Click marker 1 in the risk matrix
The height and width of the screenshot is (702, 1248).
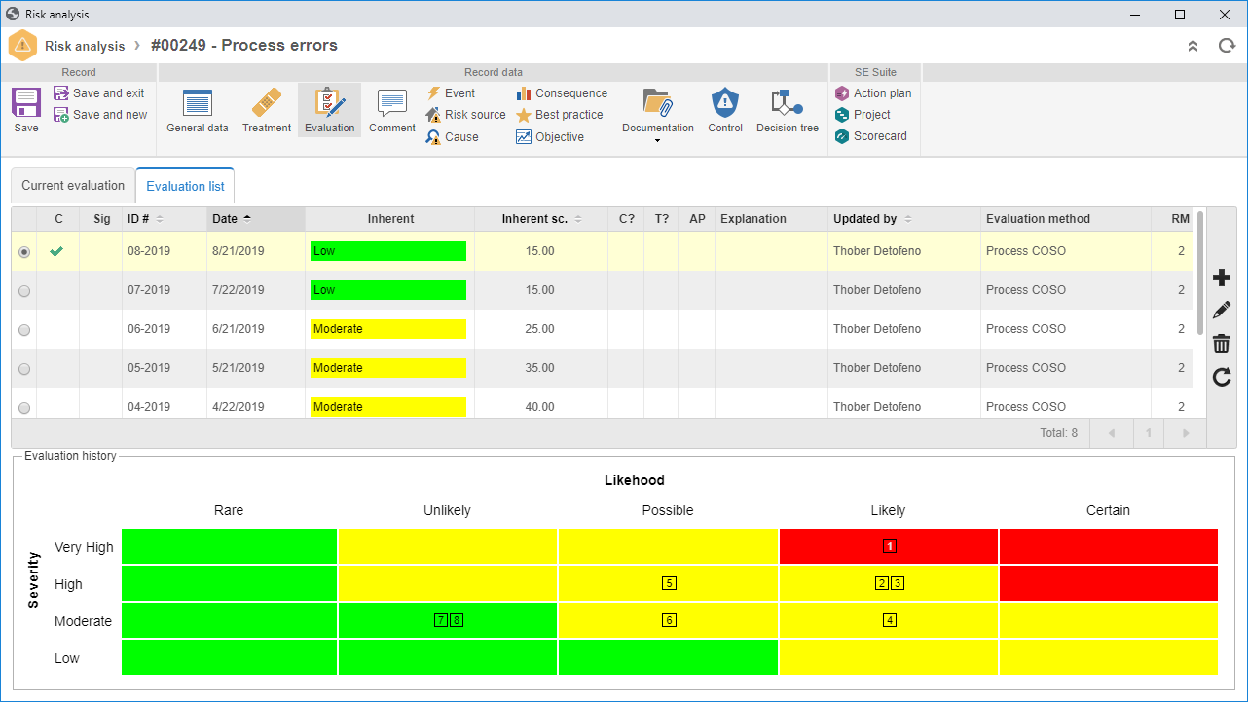point(890,546)
